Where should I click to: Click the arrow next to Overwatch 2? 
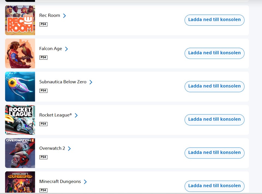pyautogui.click(x=69, y=148)
